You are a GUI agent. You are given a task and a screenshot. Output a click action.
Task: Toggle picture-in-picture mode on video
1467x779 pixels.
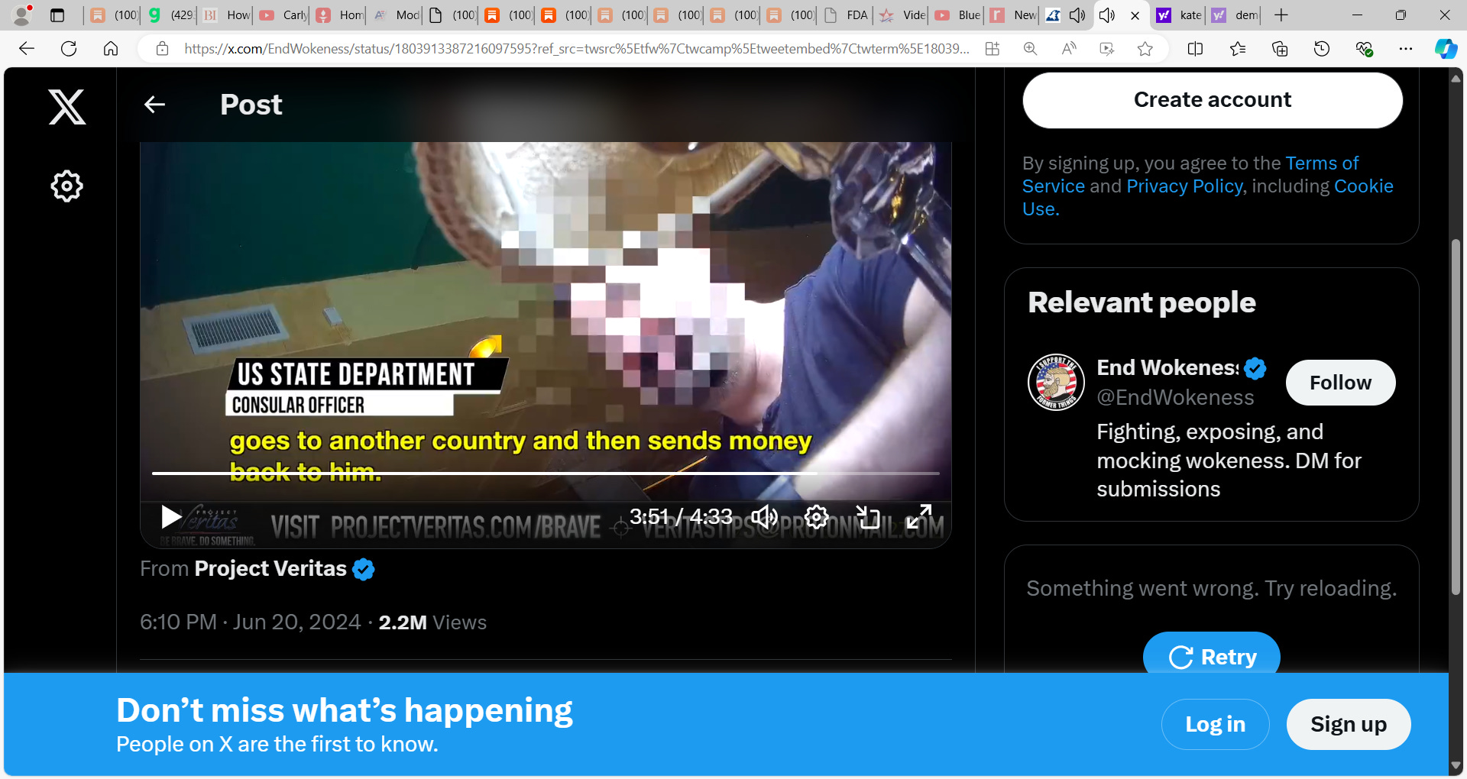coord(868,517)
